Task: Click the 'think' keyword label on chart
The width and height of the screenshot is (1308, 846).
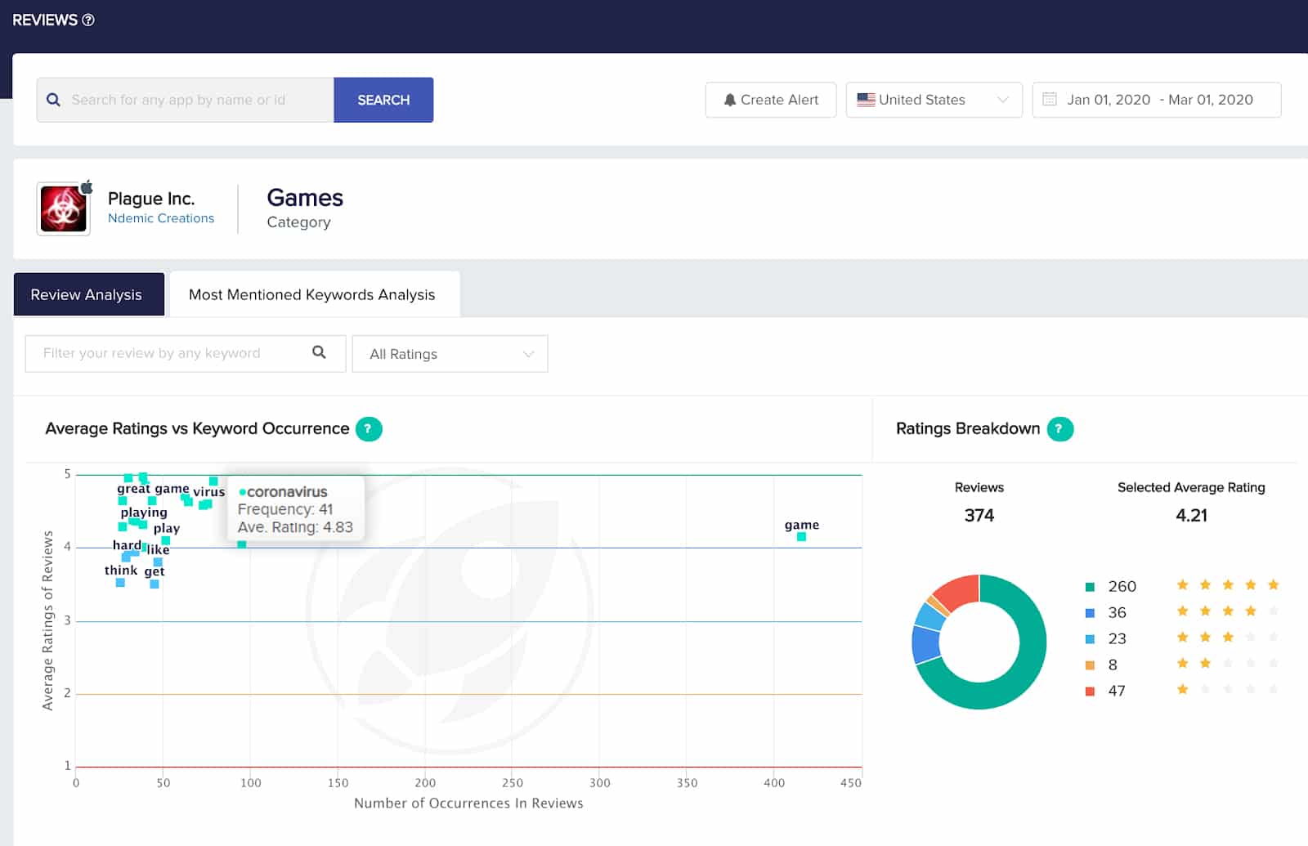Action: point(121,571)
